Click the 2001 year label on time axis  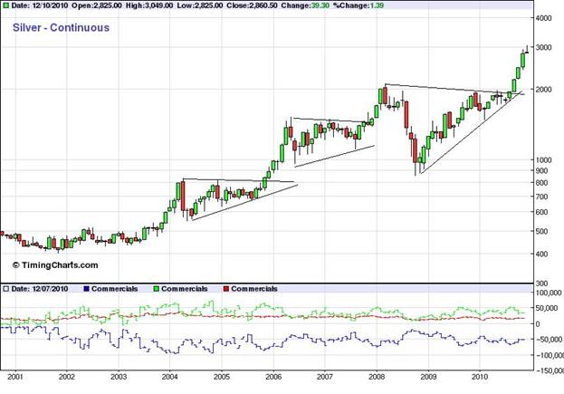point(15,377)
